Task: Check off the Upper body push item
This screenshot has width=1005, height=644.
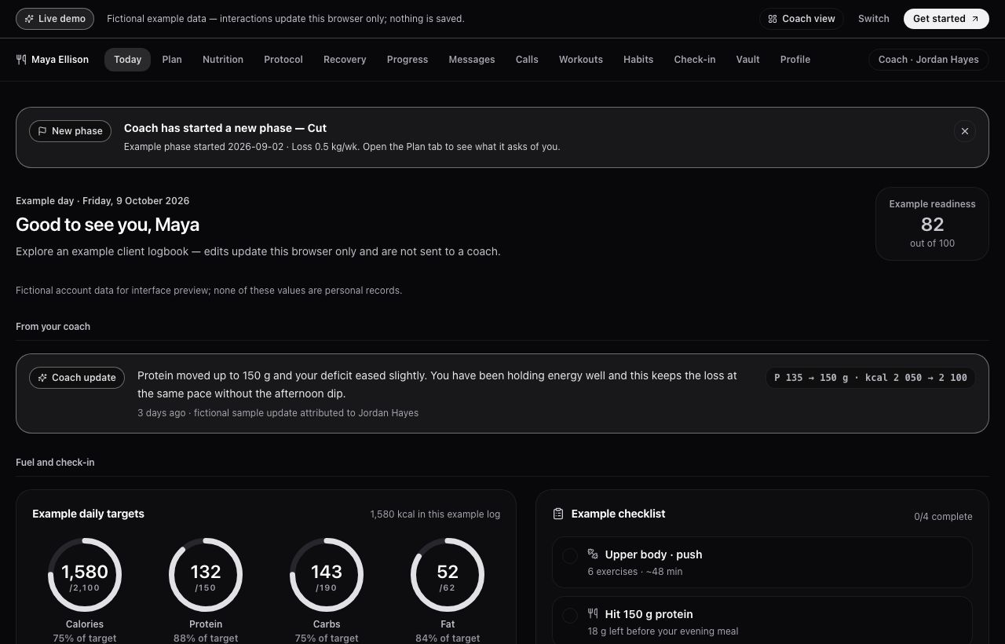Action: [x=570, y=556]
